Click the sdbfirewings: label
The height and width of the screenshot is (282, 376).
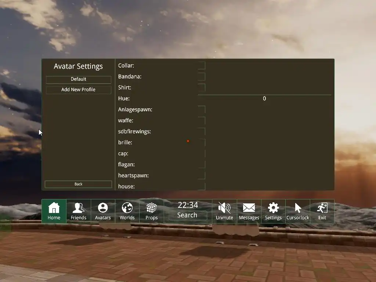click(134, 131)
